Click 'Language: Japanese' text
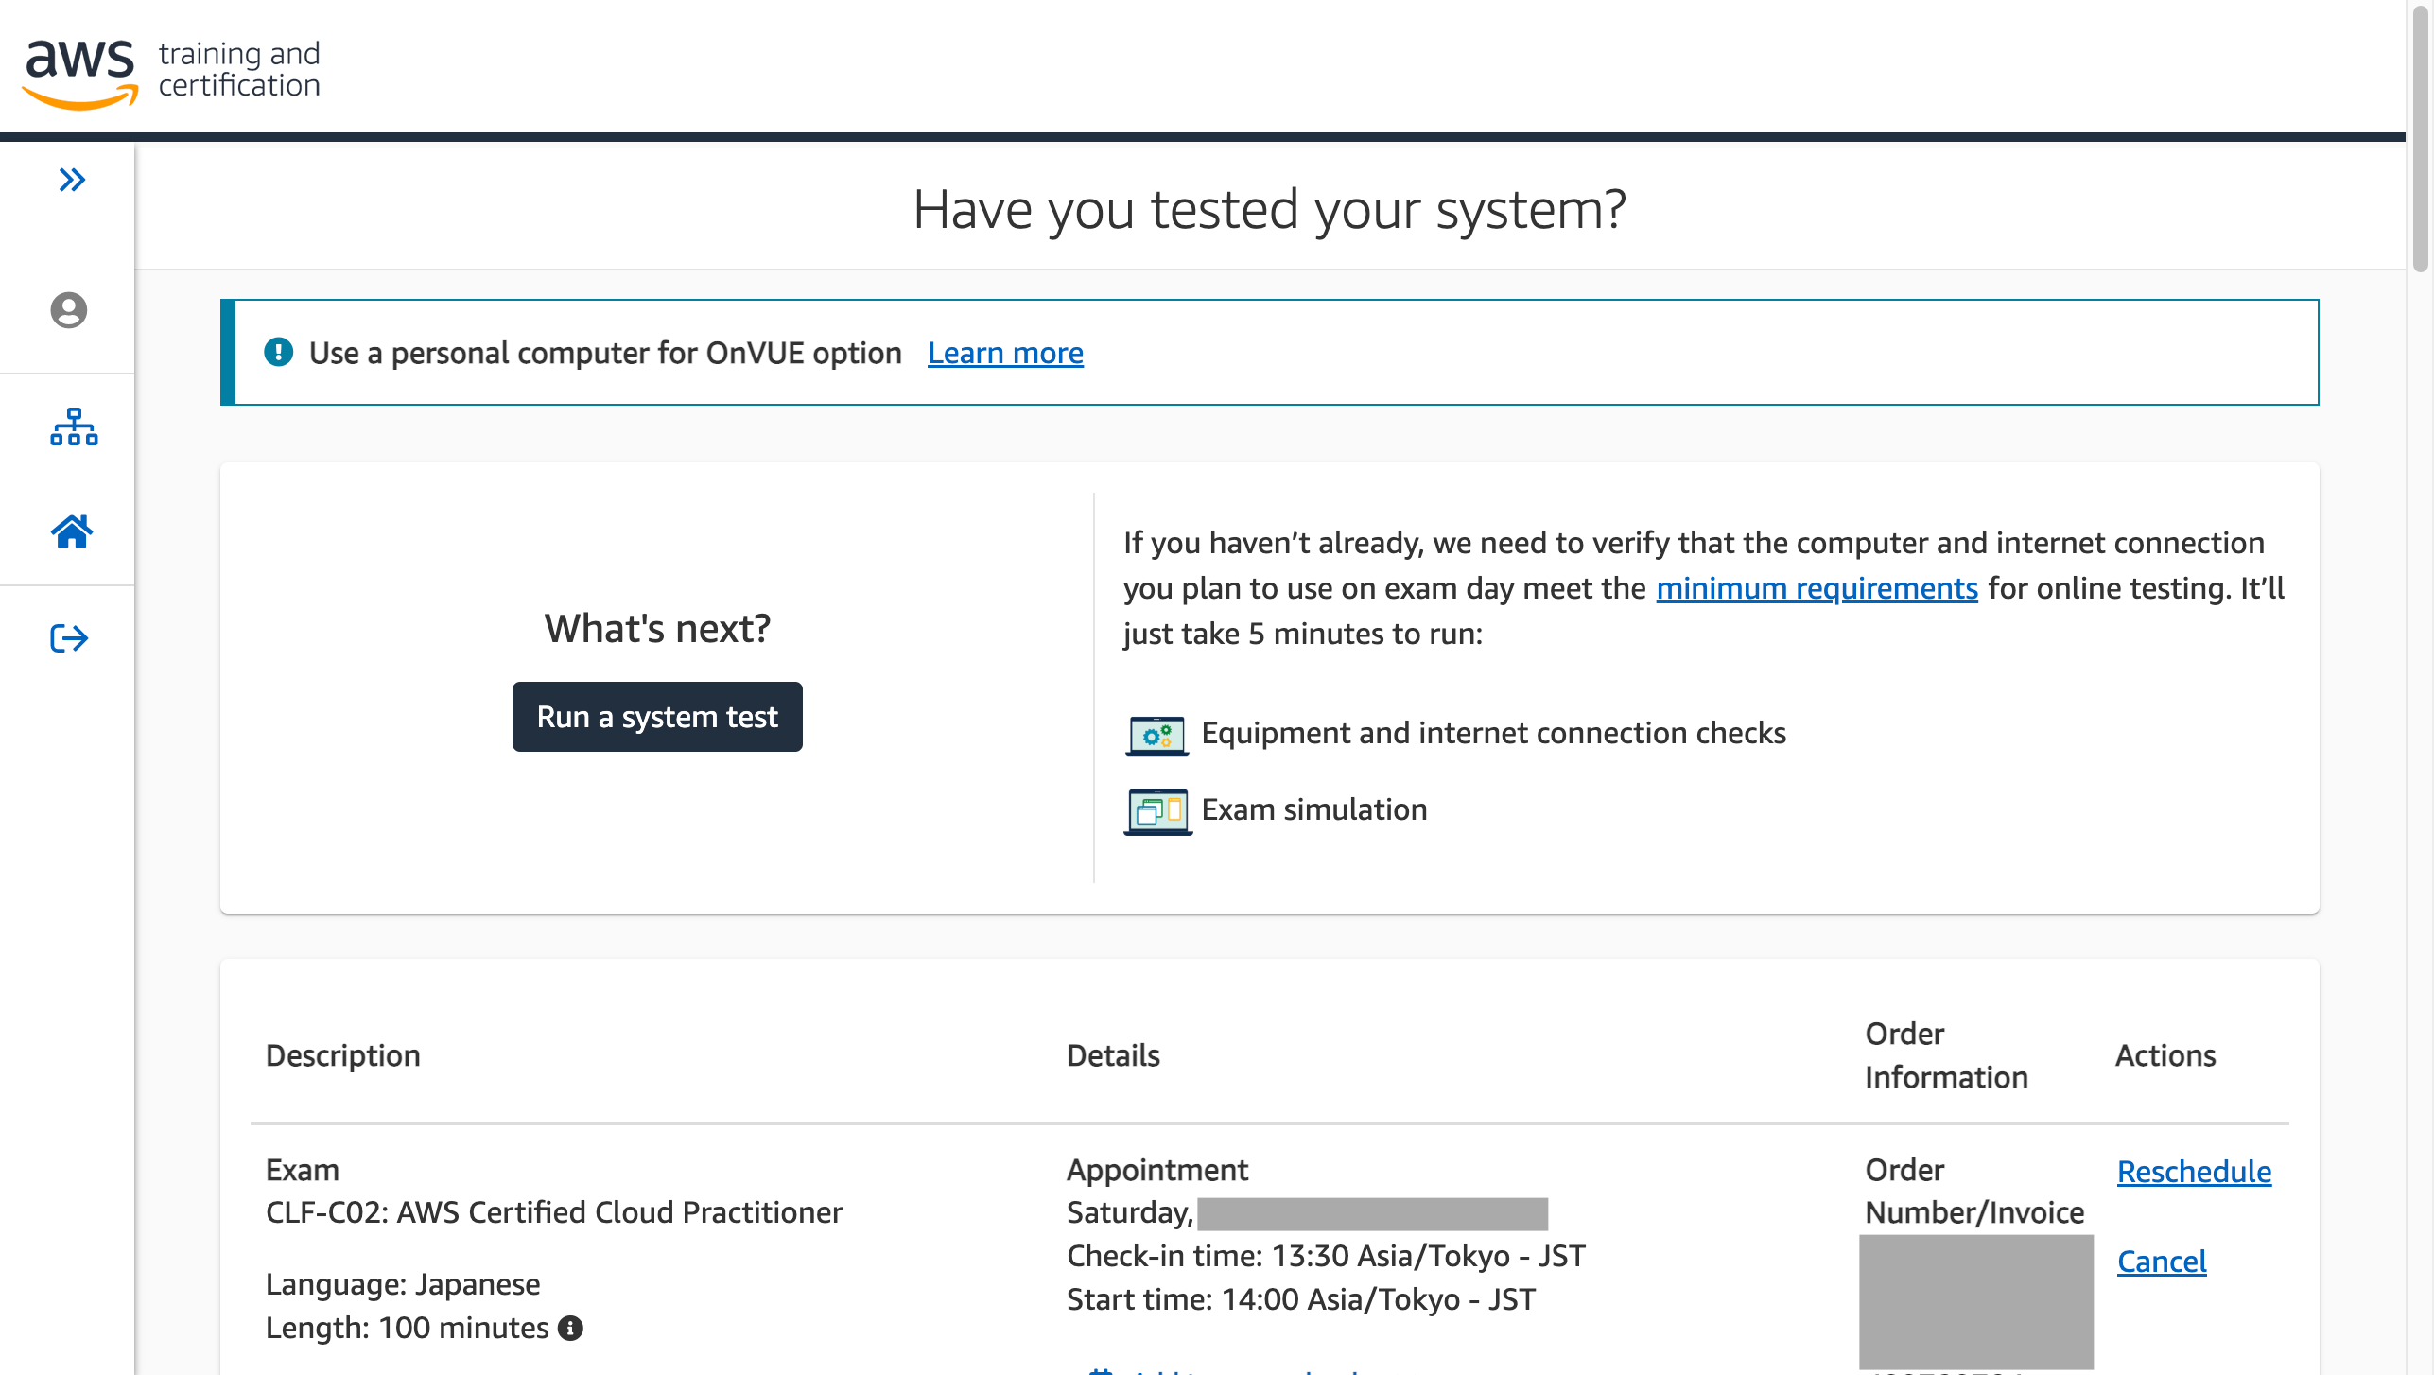 403,1284
